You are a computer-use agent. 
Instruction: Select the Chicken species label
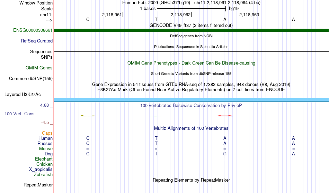[x=44, y=164]
